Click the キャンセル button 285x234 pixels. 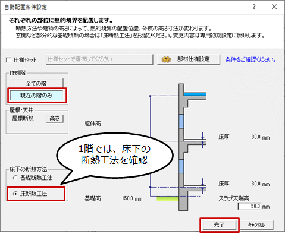(x=256, y=225)
